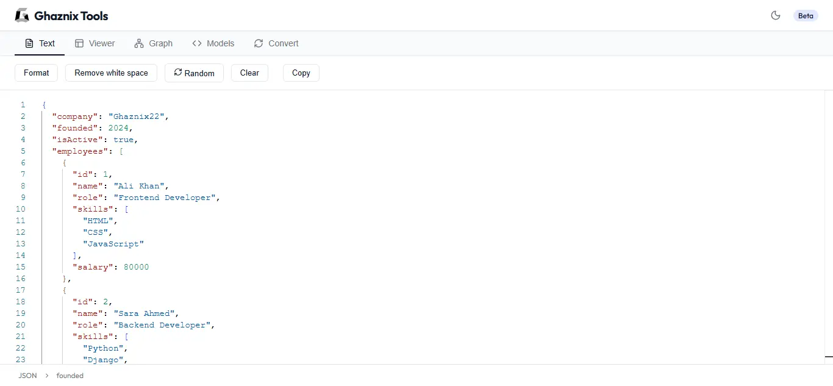Copy the JSON text
The width and height of the screenshot is (833, 386).
(301, 73)
